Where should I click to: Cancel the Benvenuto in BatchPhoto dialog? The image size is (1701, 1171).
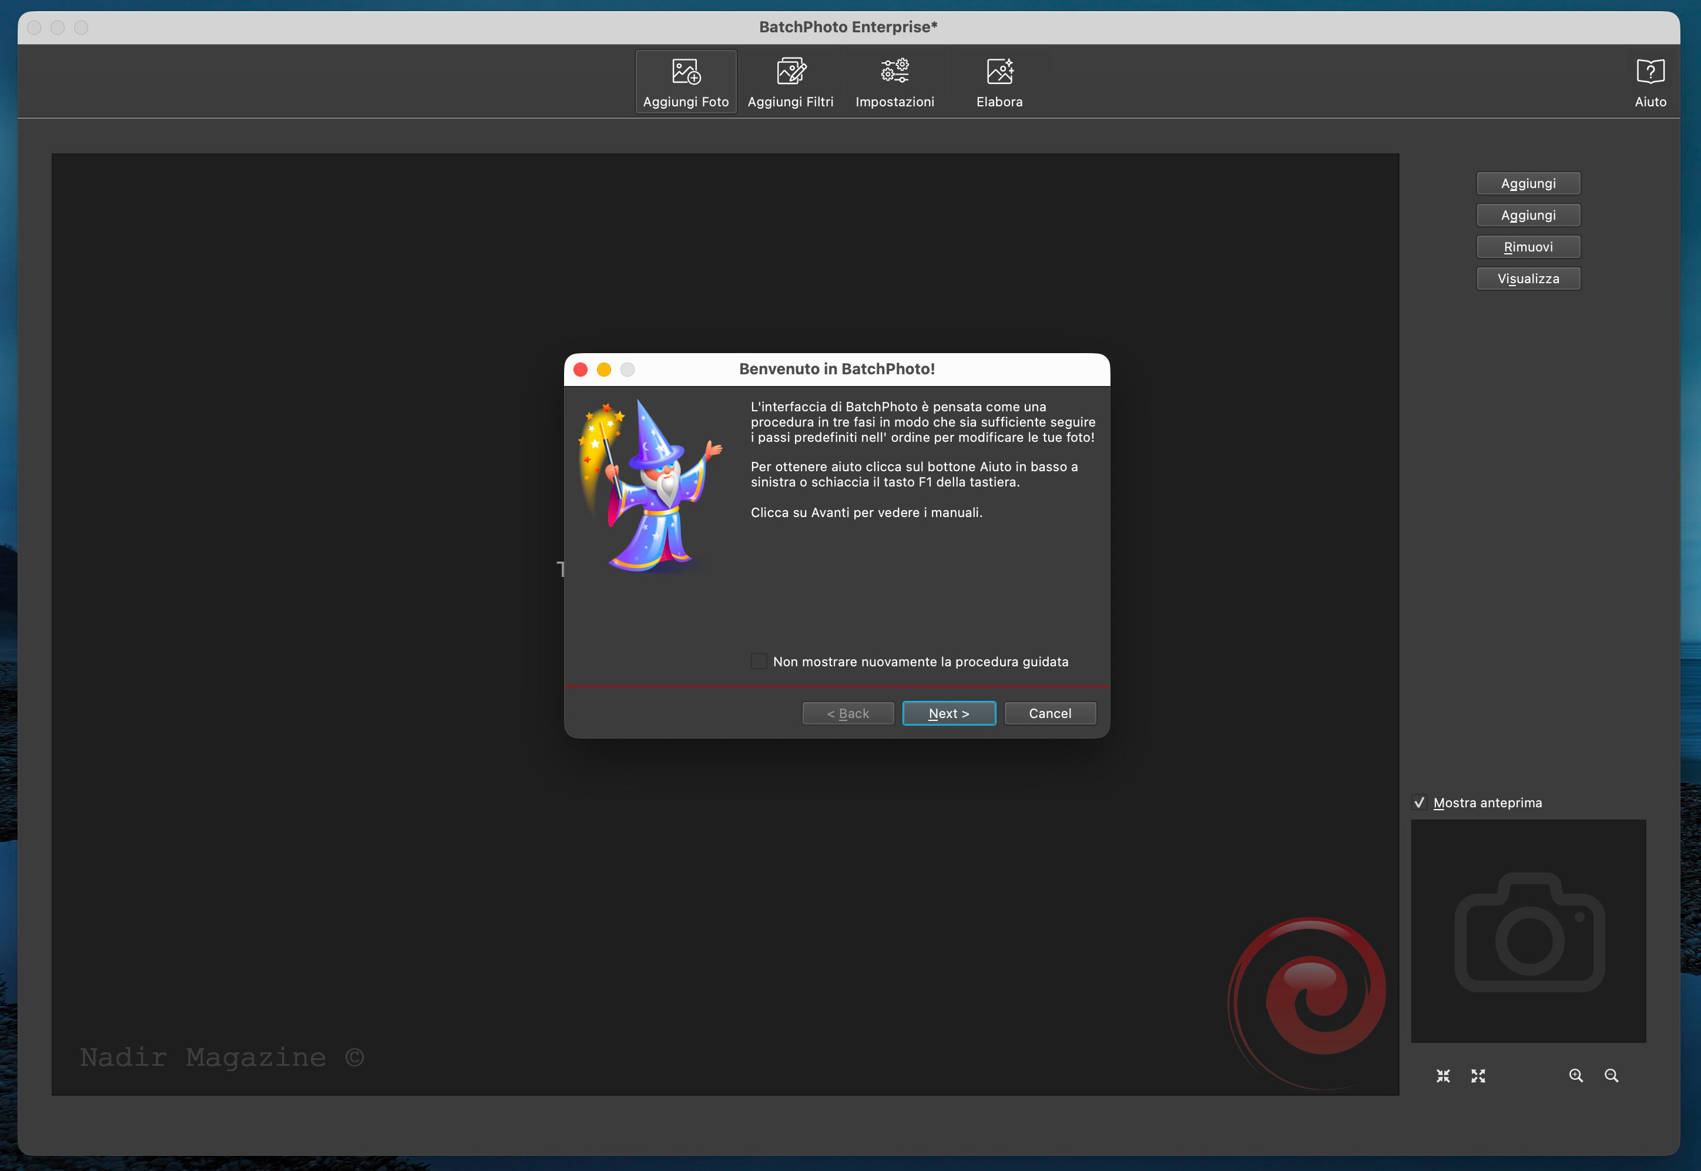point(1049,713)
